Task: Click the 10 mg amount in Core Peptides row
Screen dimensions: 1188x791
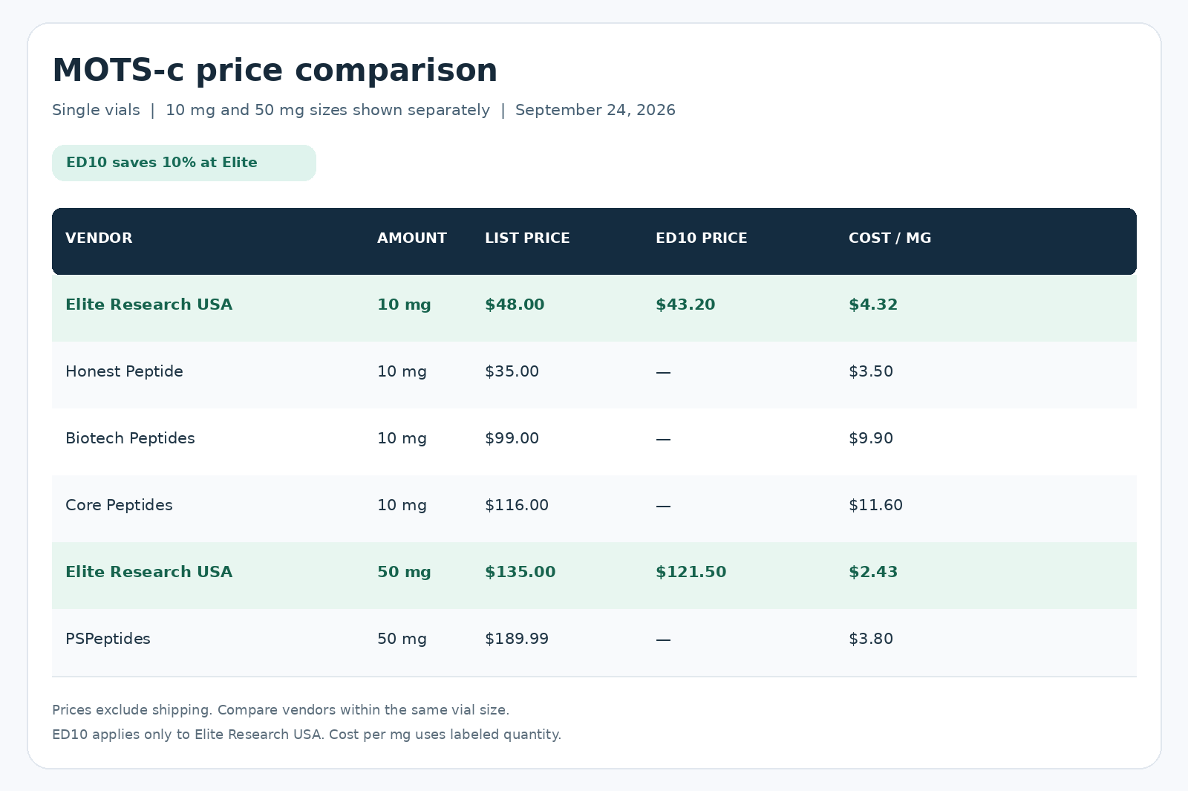Action: pyautogui.click(x=402, y=505)
